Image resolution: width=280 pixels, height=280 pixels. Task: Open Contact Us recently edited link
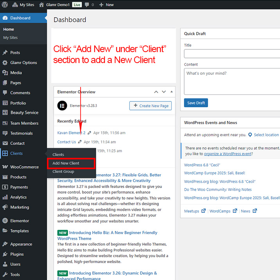tap(66, 142)
